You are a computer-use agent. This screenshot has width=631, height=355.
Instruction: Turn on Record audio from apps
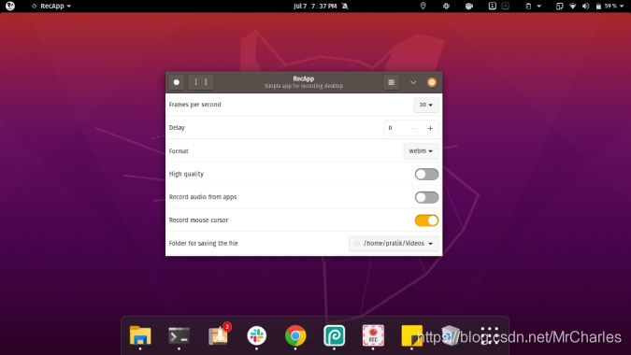426,197
